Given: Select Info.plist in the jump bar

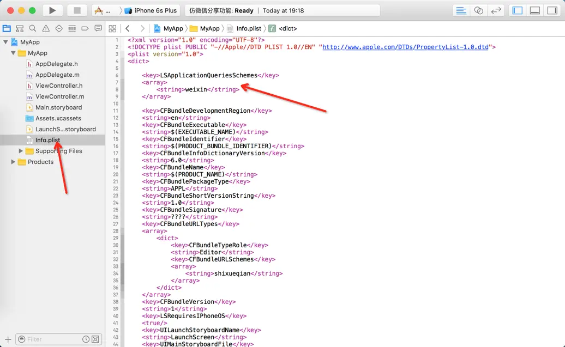Looking at the screenshot, I should click(x=244, y=28).
